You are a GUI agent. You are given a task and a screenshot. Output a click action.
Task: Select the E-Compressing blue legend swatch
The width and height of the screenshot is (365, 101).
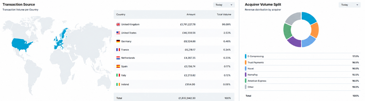(246, 56)
